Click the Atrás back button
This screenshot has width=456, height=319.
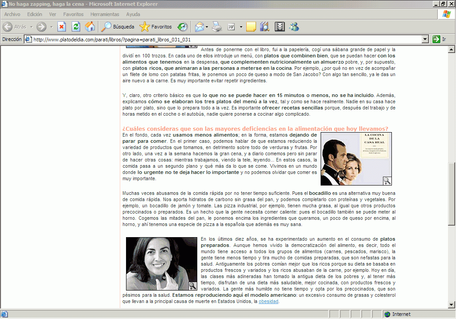pyautogui.click(x=15, y=27)
